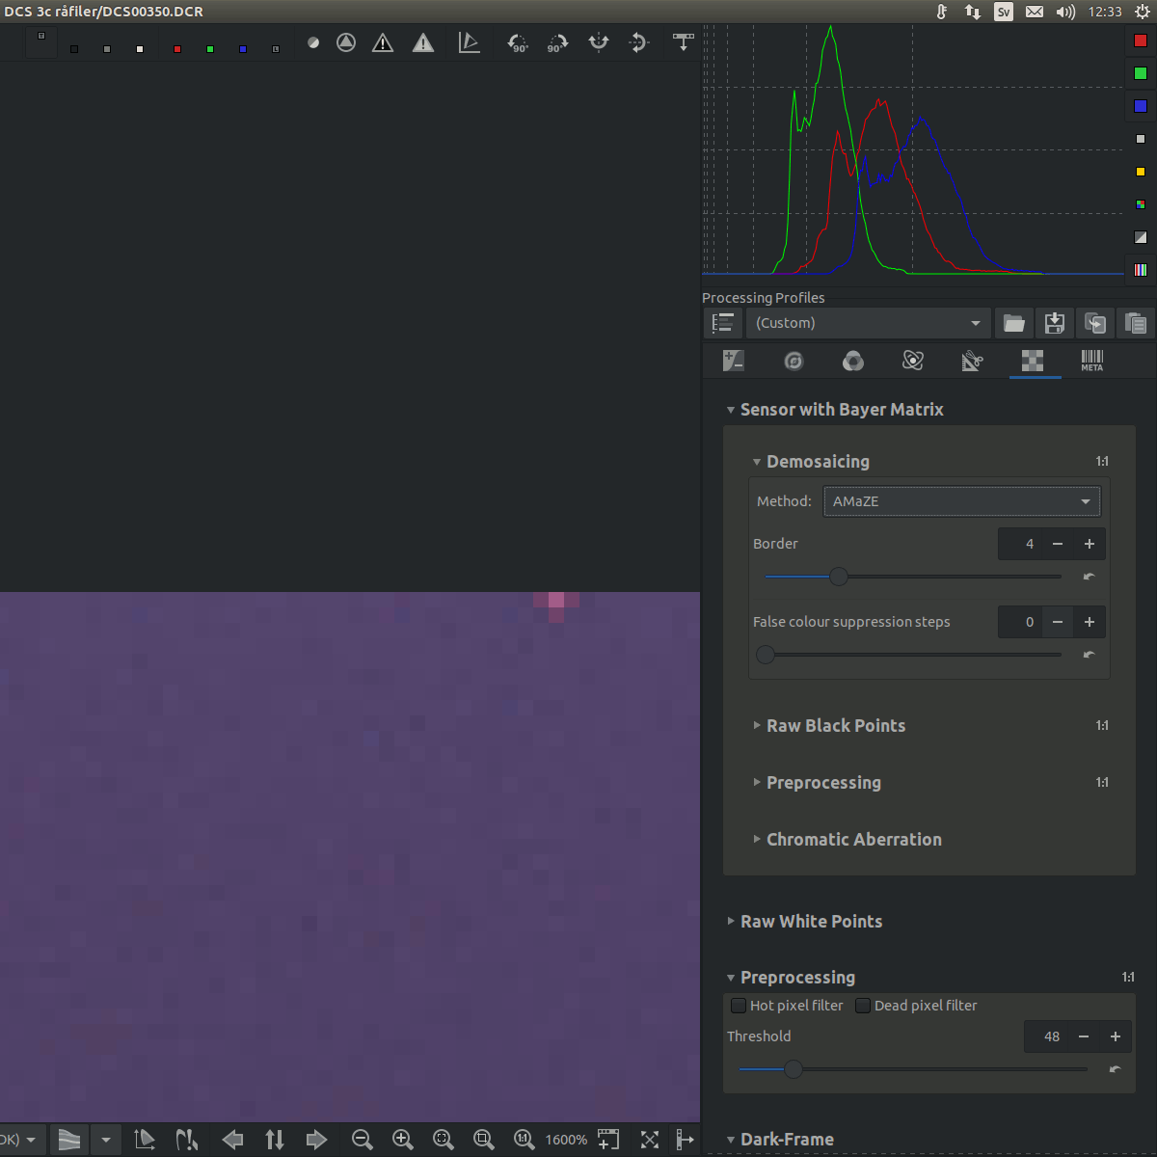Enable the clipped highlight indicator
This screenshot has width=1157, height=1157.
point(423,42)
